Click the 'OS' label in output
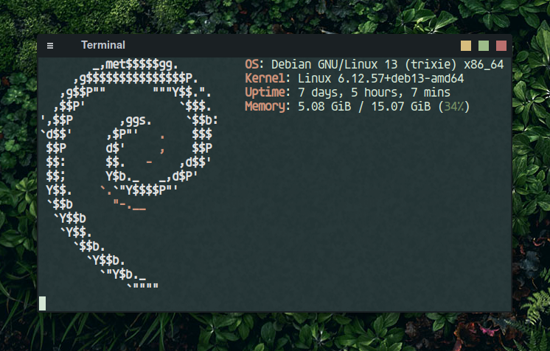 click(251, 65)
